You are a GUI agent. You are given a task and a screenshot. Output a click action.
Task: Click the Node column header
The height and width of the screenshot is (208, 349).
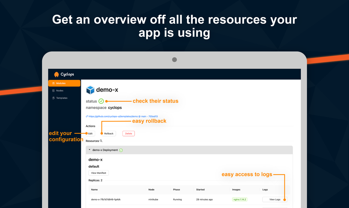[151, 189]
